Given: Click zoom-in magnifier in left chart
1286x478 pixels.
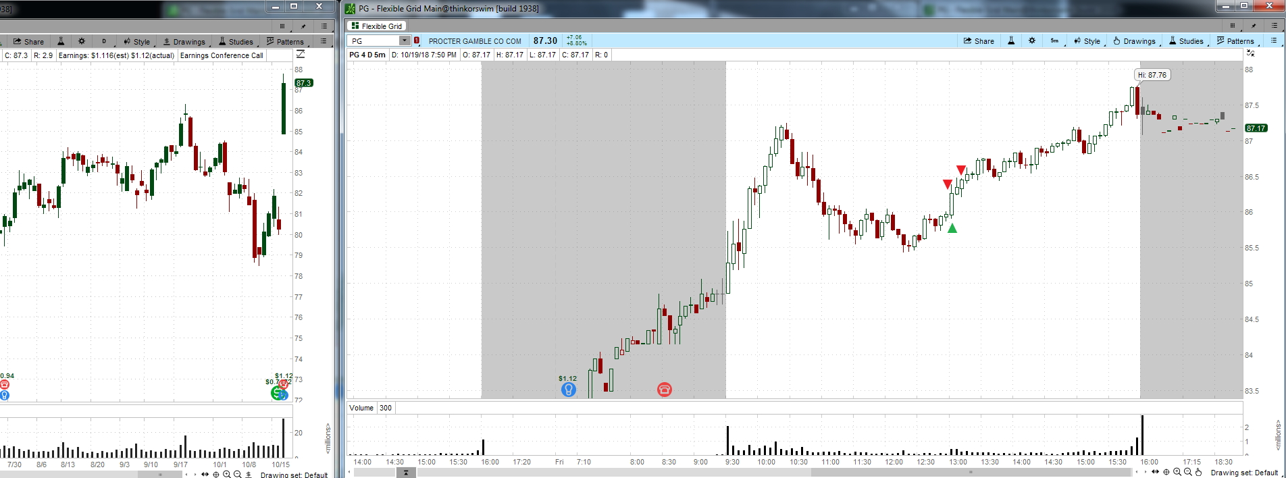Looking at the screenshot, I should (x=227, y=475).
